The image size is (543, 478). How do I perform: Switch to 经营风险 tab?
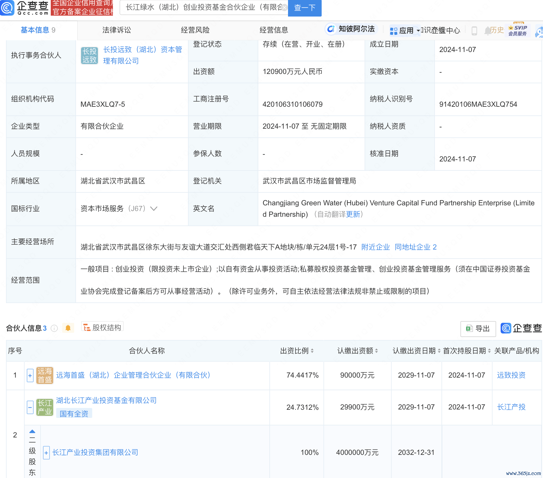click(195, 30)
